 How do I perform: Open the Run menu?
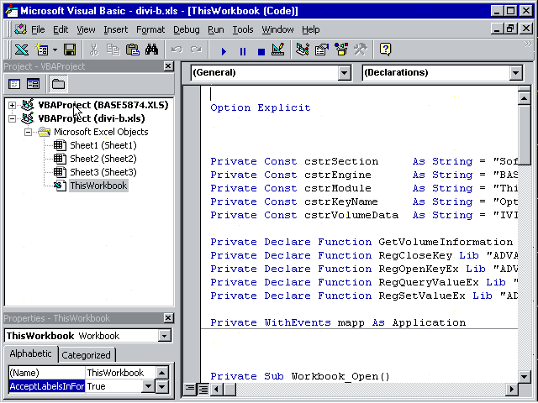click(216, 30)
